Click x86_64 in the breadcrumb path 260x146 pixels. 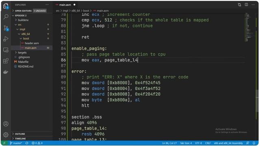point(76,11)
